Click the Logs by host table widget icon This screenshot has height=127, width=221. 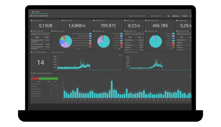tap(125, 31)
